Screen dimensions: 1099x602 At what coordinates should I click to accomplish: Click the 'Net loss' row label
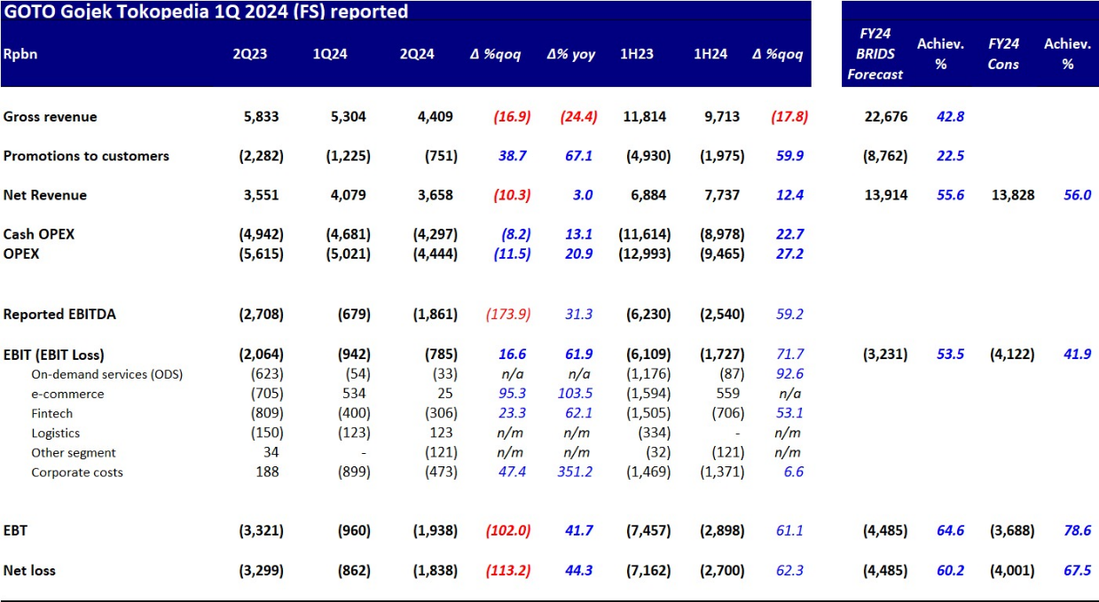29,570
